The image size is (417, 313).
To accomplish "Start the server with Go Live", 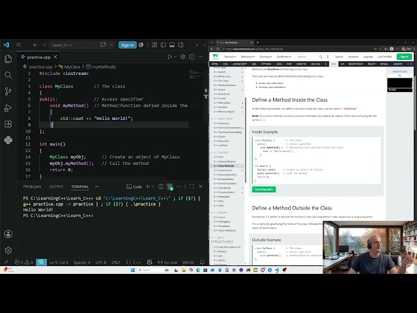I will point(167,262).
